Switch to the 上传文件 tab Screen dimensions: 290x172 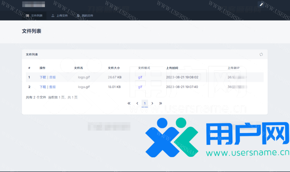click(60, 16)
